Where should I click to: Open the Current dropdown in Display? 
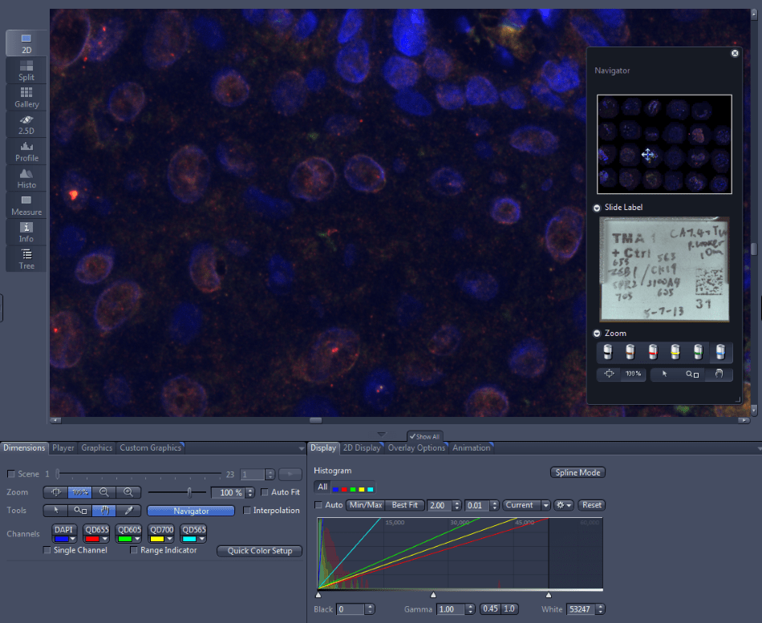[x=526, y=505]
